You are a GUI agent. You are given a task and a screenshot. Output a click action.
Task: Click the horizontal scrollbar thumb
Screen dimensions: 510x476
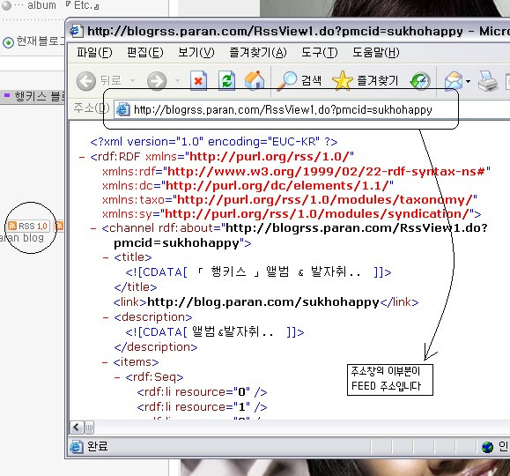tap(90, 428)
